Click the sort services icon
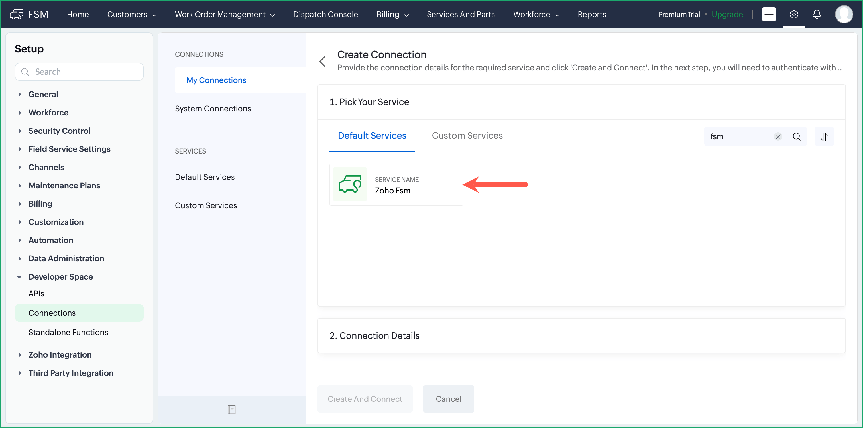This screenshot has width=863, height=428. [824, 137]
